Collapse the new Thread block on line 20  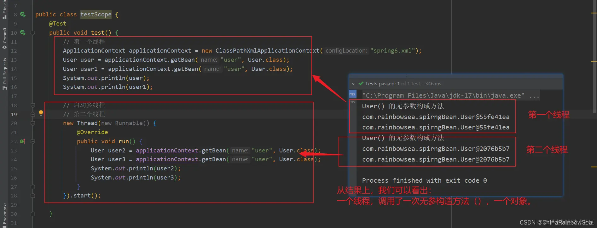(33, 123)
